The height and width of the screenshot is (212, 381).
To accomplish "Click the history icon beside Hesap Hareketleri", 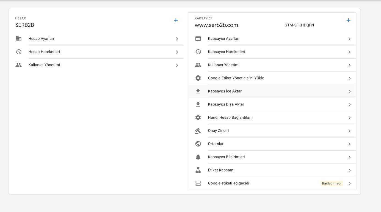I will click(18, 52).
